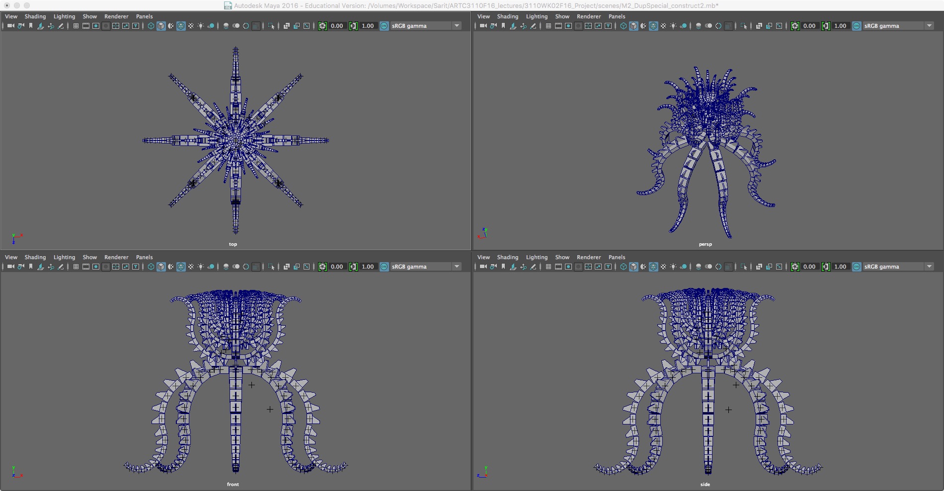Screen dimensions: 944x491
Task: Open sRGB gamma dropdown in side panel
Action: (899, 267)
